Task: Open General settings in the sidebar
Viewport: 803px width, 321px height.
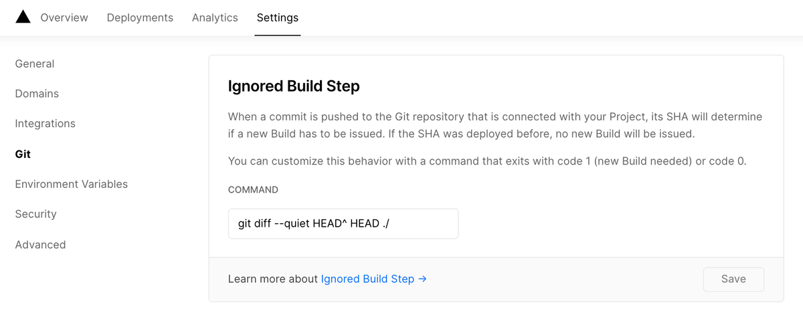Action: click(x=35, y=64)
